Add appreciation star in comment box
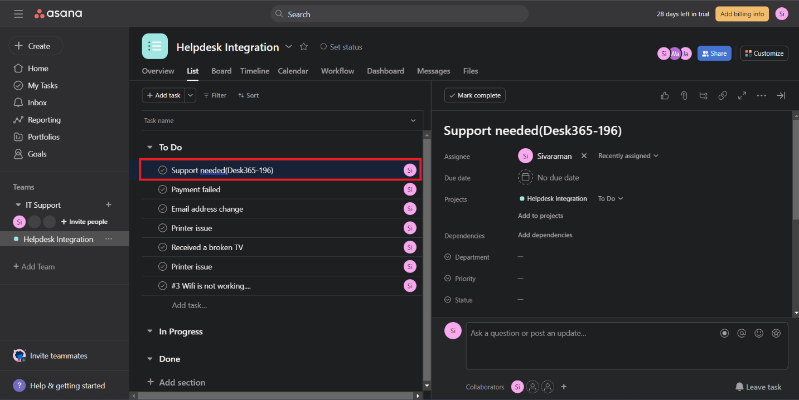This screenshot has width=799, height=400. click(776, 333)
